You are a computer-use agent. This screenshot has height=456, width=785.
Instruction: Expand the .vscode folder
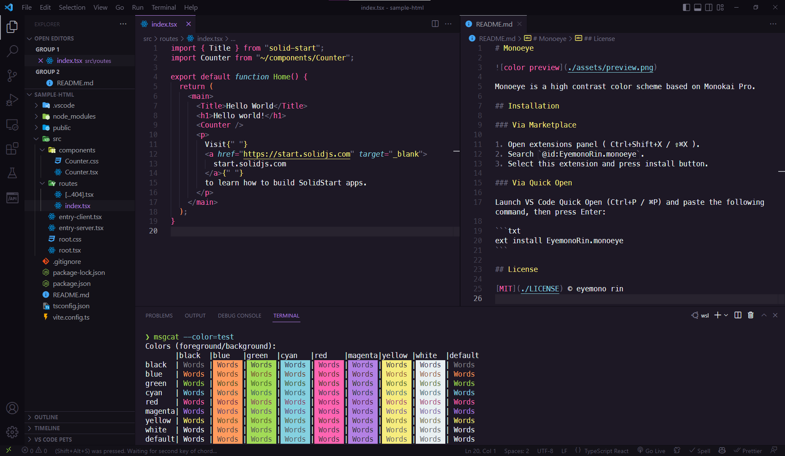click(80, 106)
